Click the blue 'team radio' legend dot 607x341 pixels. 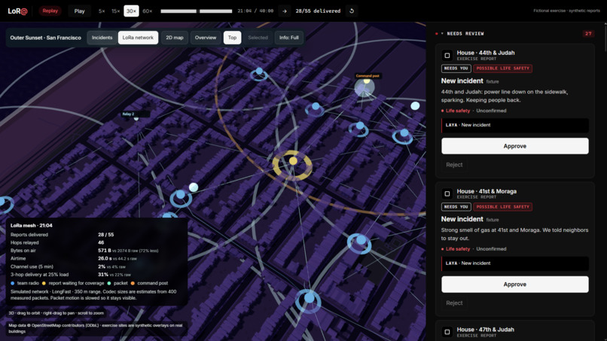[x=13, y=283]
